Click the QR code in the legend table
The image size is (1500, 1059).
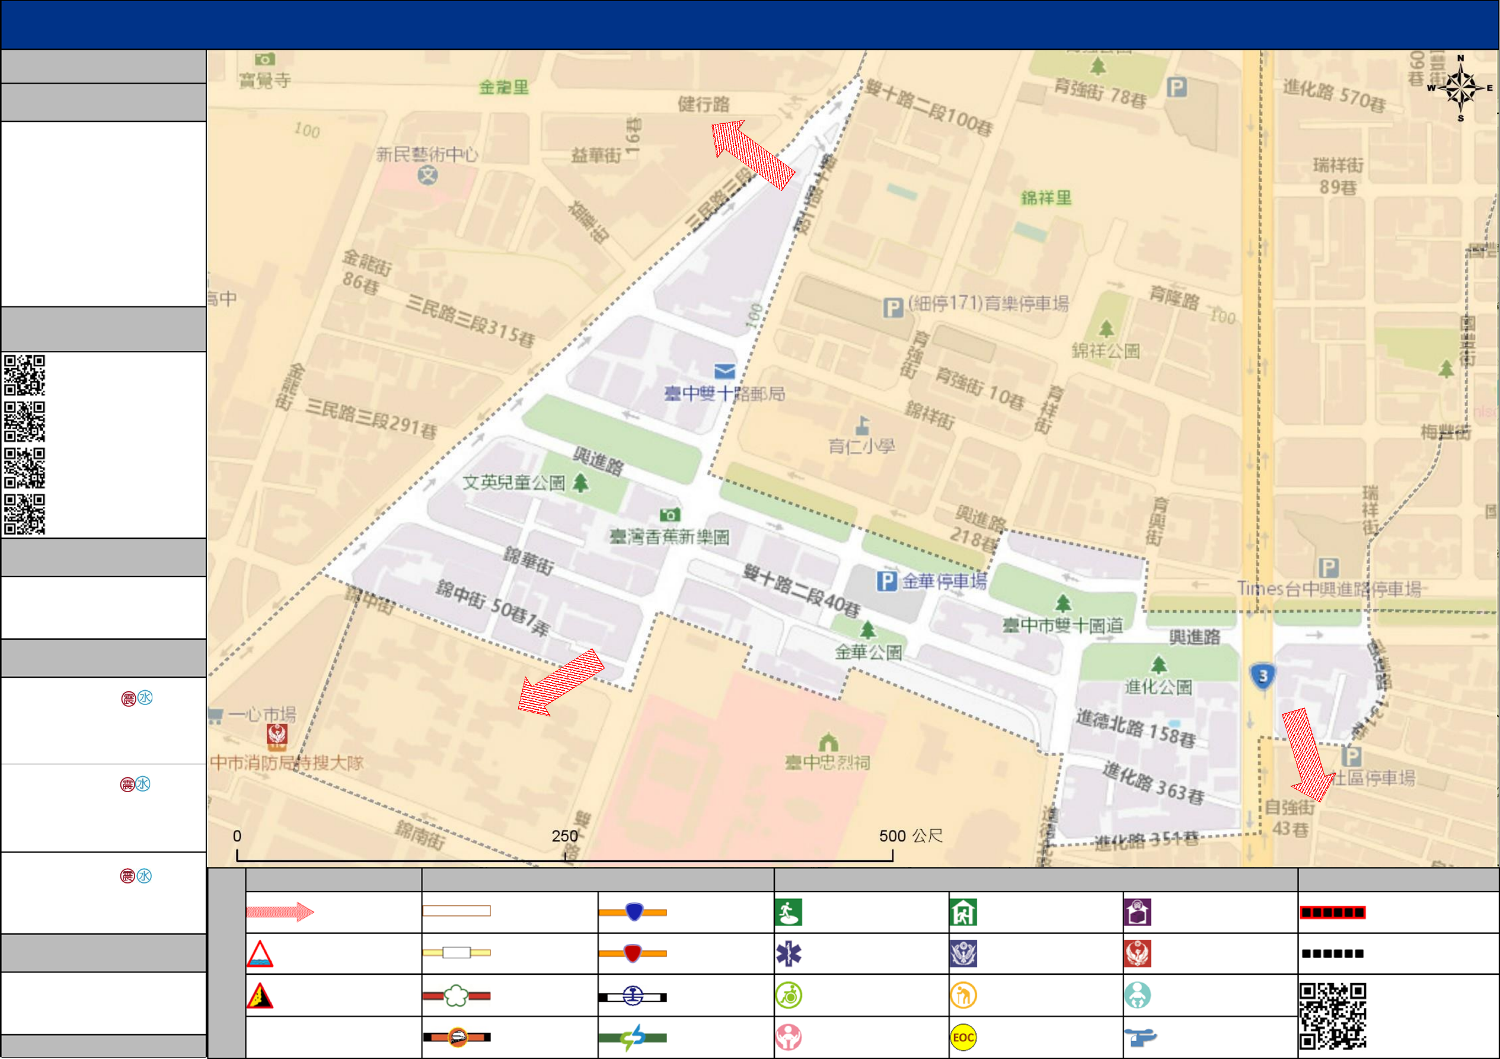pos(1333,1016)
